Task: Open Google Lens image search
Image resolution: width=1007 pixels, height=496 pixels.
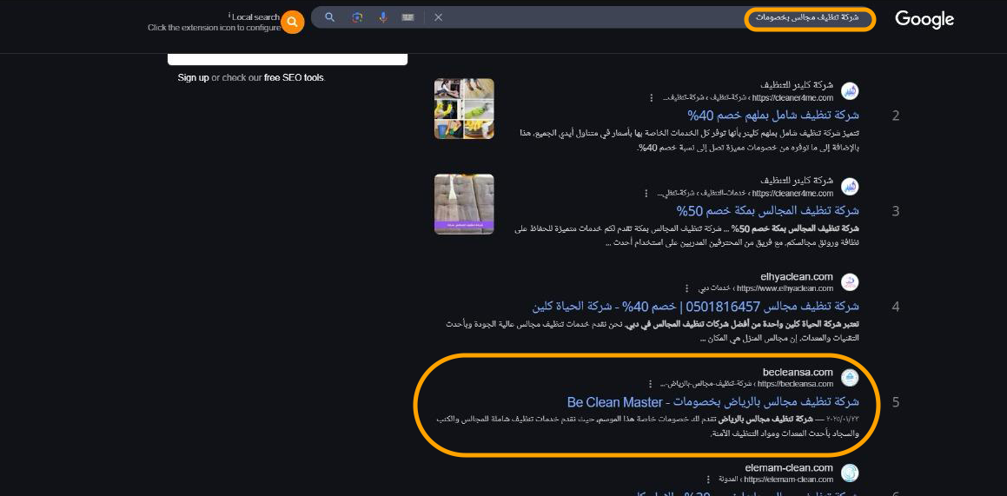Action: [x=358, y=17]
